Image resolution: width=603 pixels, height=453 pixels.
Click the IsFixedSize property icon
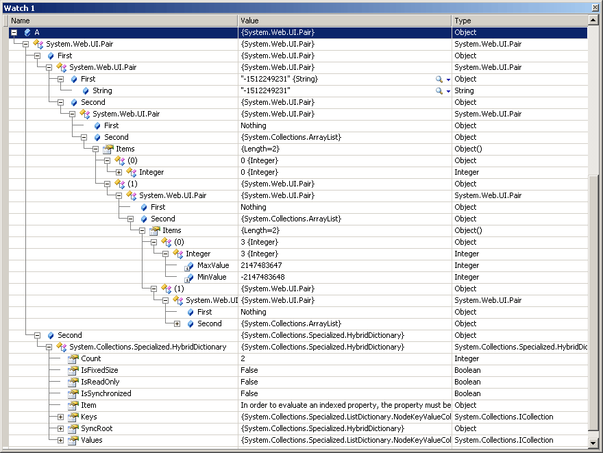[73, 370]
